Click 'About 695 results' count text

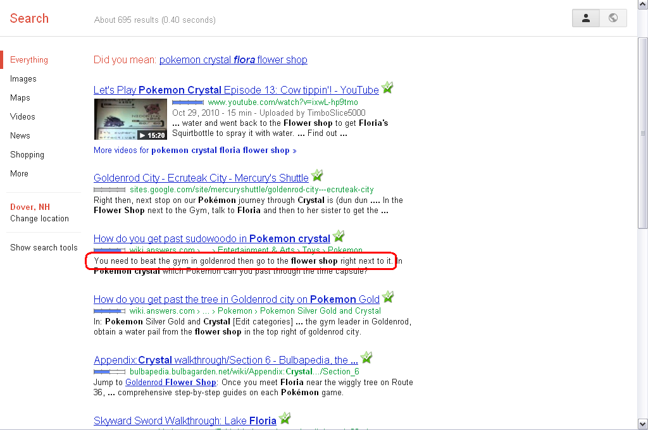(154, 20)
